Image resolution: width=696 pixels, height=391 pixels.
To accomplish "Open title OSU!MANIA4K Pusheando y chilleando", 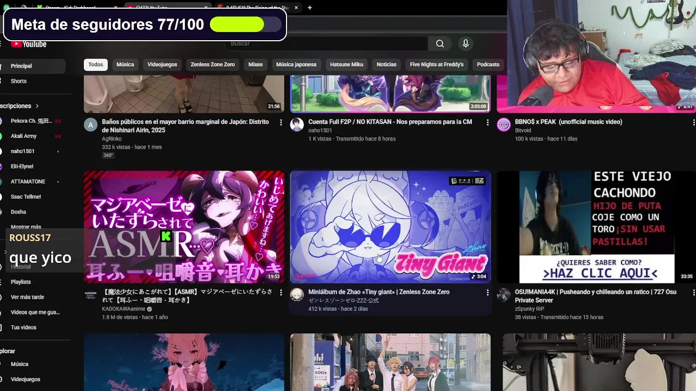I will [596, 296].
